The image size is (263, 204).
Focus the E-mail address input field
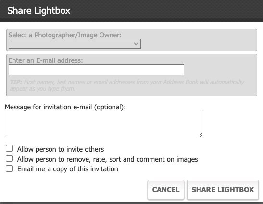[96, 70]
